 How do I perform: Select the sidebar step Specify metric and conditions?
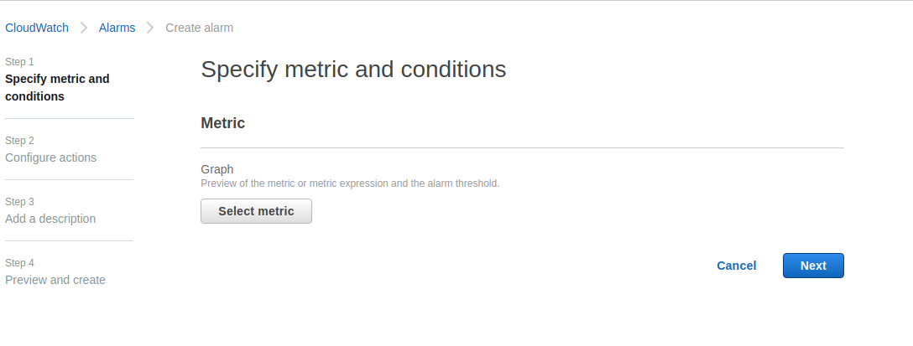(x=57, y=87)
